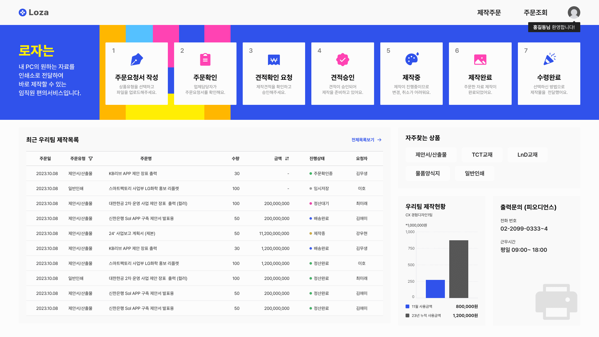Click the printer icon in 출력문의 card

pyautogui.click(x=556, y=302)
